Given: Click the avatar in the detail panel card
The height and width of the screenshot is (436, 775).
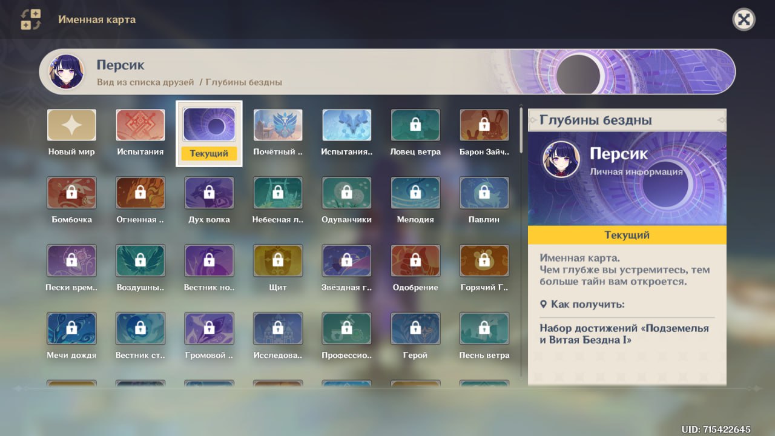Looking at the screenshot, I should pos(561,159).
